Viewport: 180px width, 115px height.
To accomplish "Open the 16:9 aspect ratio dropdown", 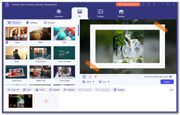I will click(93, 82).
